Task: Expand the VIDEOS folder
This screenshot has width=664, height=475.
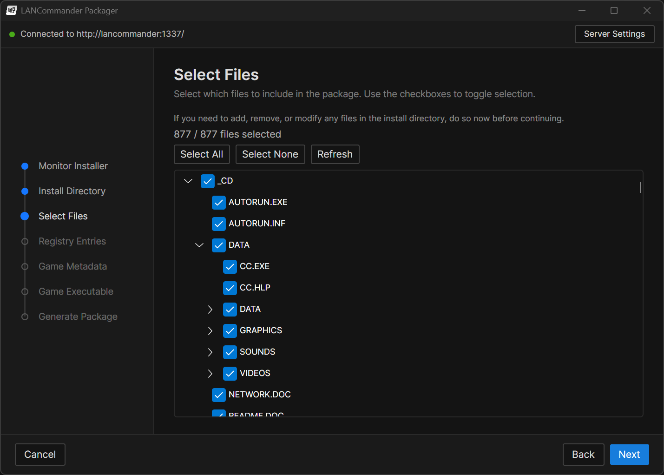Action: pos(210,373)
